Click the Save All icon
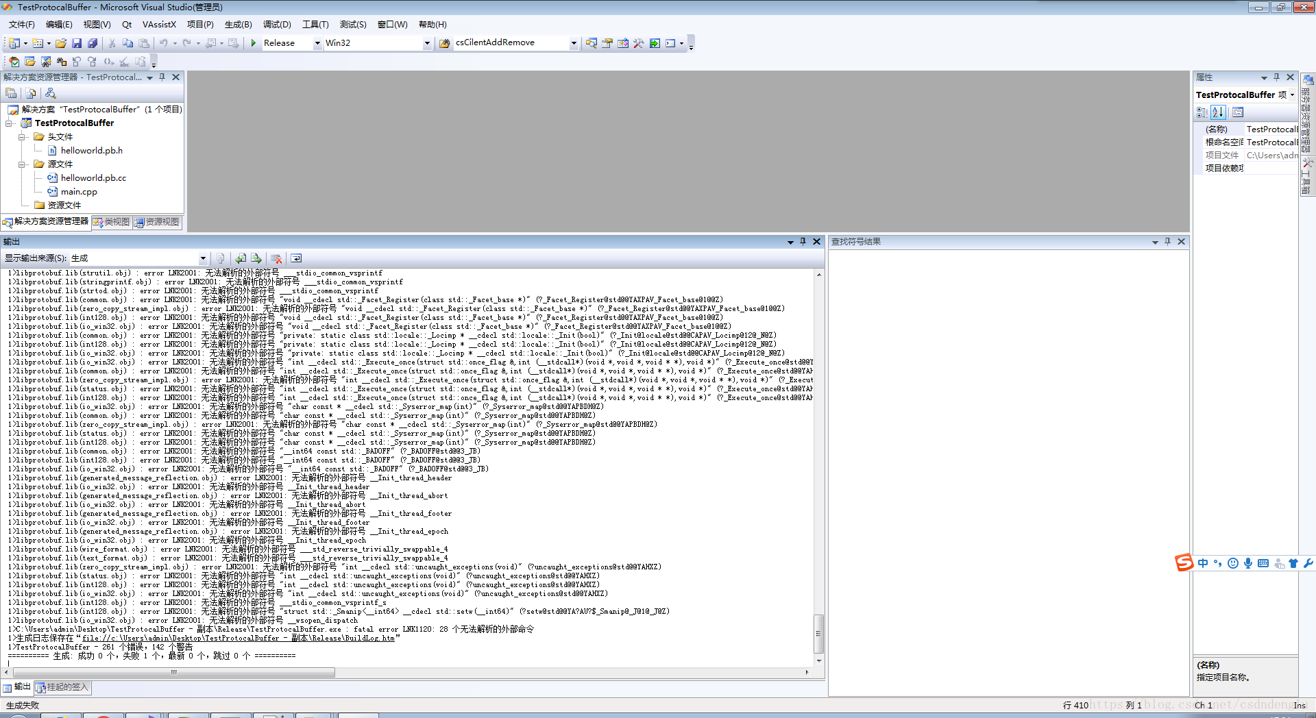 (93, 43)
